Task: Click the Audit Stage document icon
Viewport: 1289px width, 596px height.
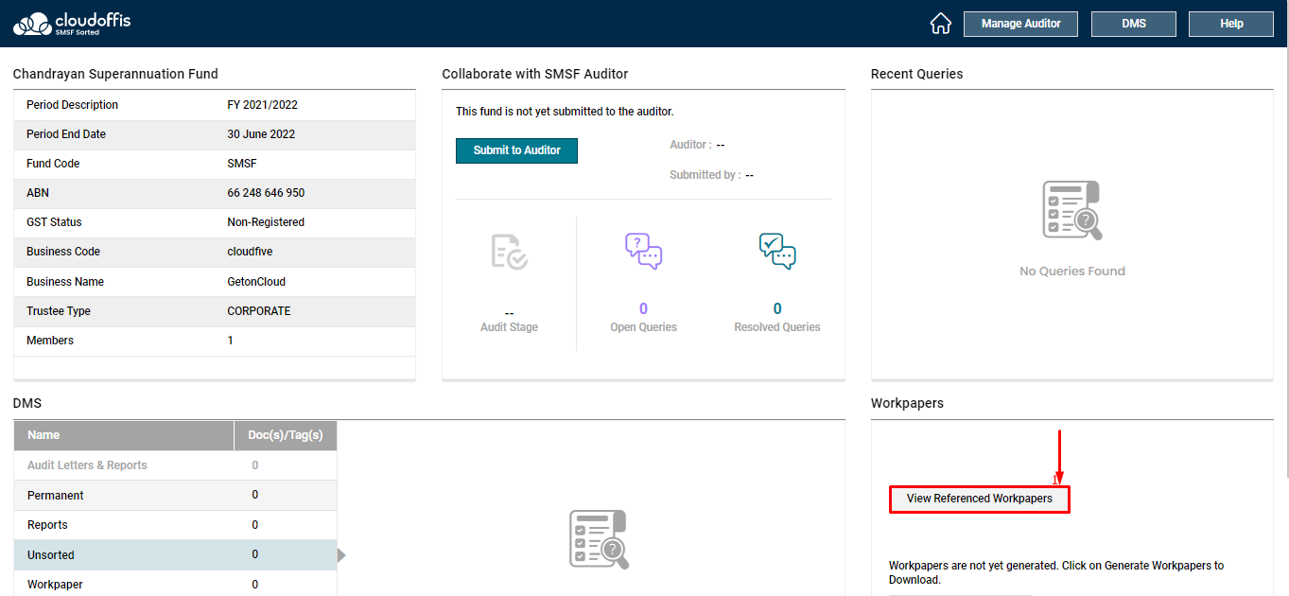Action: pyautogui.click(x=509, y=252)
